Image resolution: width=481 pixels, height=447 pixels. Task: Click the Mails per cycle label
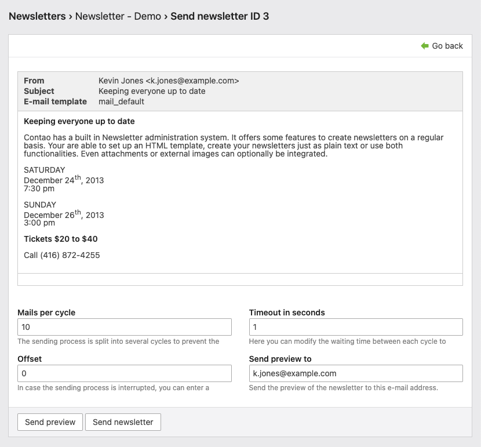point(46,312)
